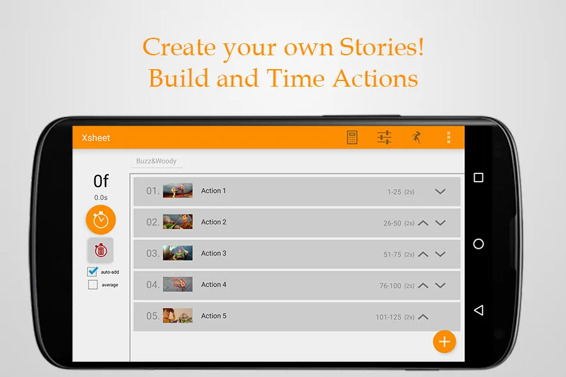Open the calculator icon in Xsheet toolbar
The width and height of the screenshot is (566, 377).
(x=352, y=138)
